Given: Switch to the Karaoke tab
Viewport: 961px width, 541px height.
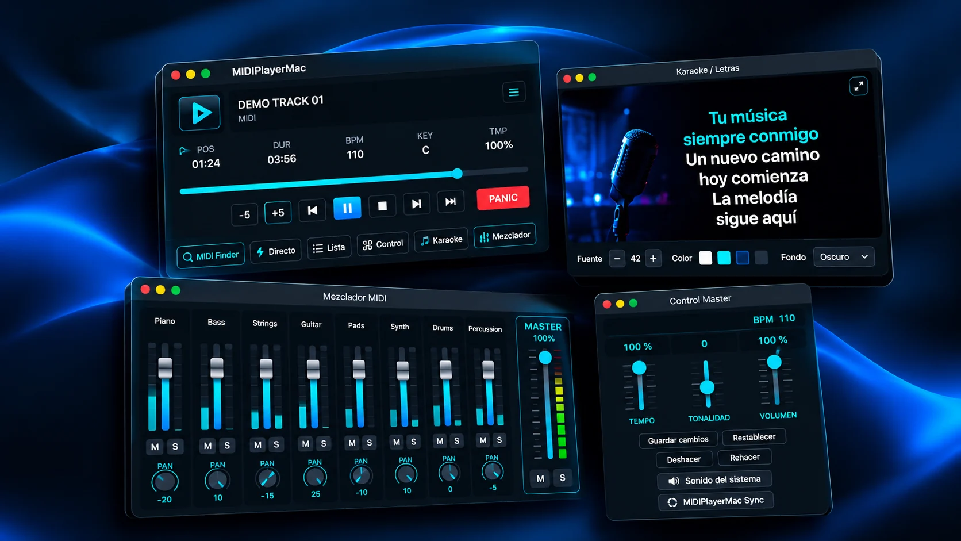Looking at the screenshot, I should pyautogui.click(x=441, y=240).
